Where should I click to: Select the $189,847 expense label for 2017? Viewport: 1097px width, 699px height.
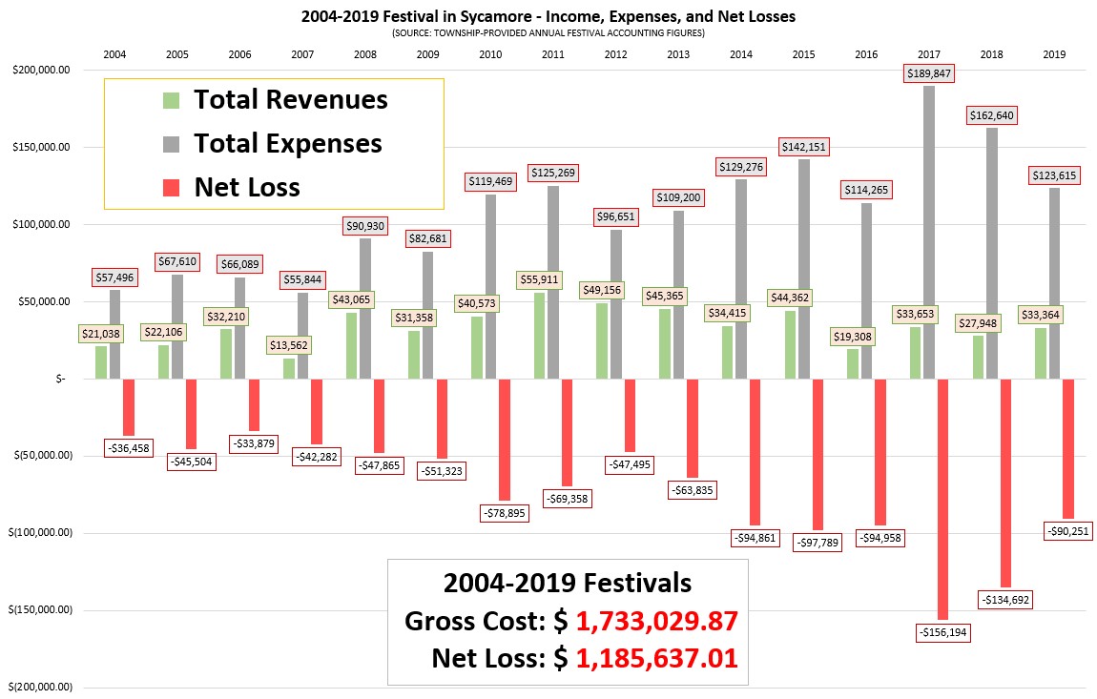click(x=928, y=73)
